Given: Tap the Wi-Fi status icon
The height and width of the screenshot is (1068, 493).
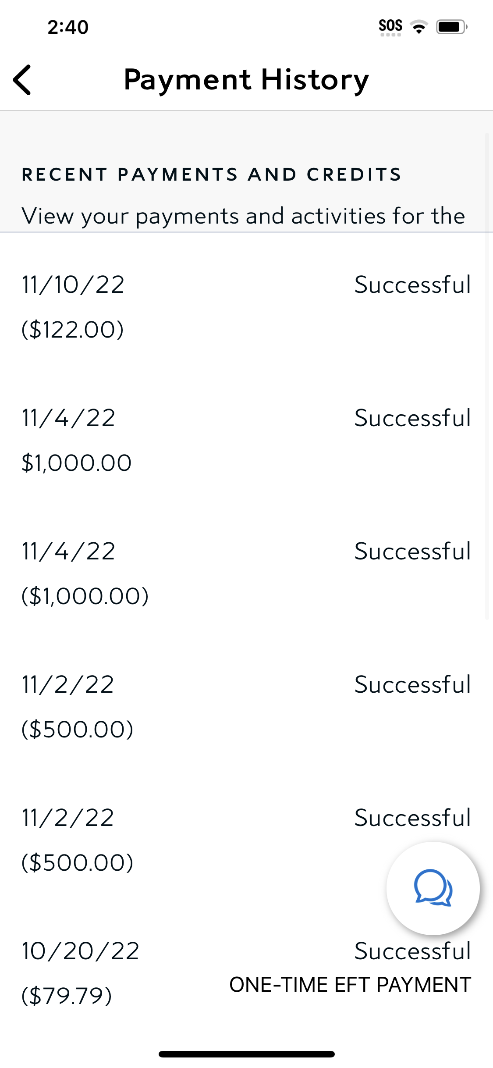Looking at the screenshot, I should point(419,27).
